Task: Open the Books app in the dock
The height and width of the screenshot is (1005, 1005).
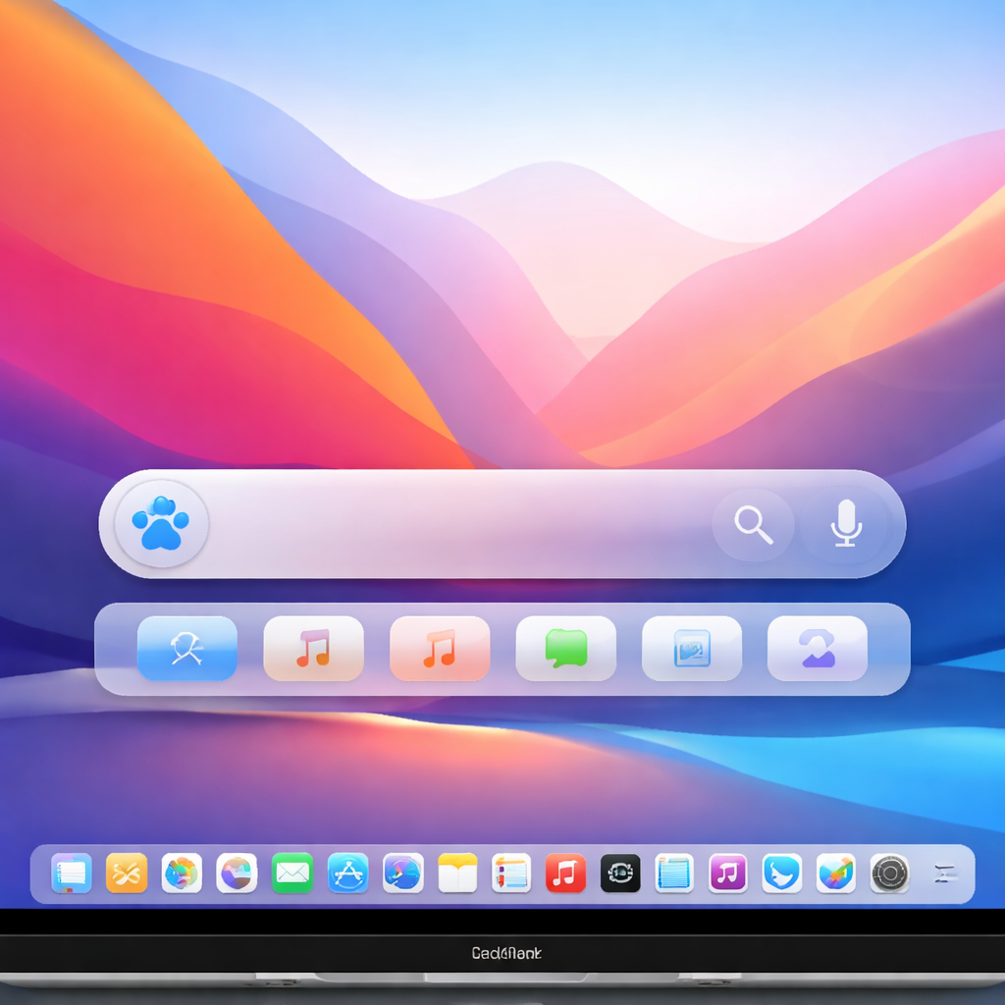Action: pos(457,873)
